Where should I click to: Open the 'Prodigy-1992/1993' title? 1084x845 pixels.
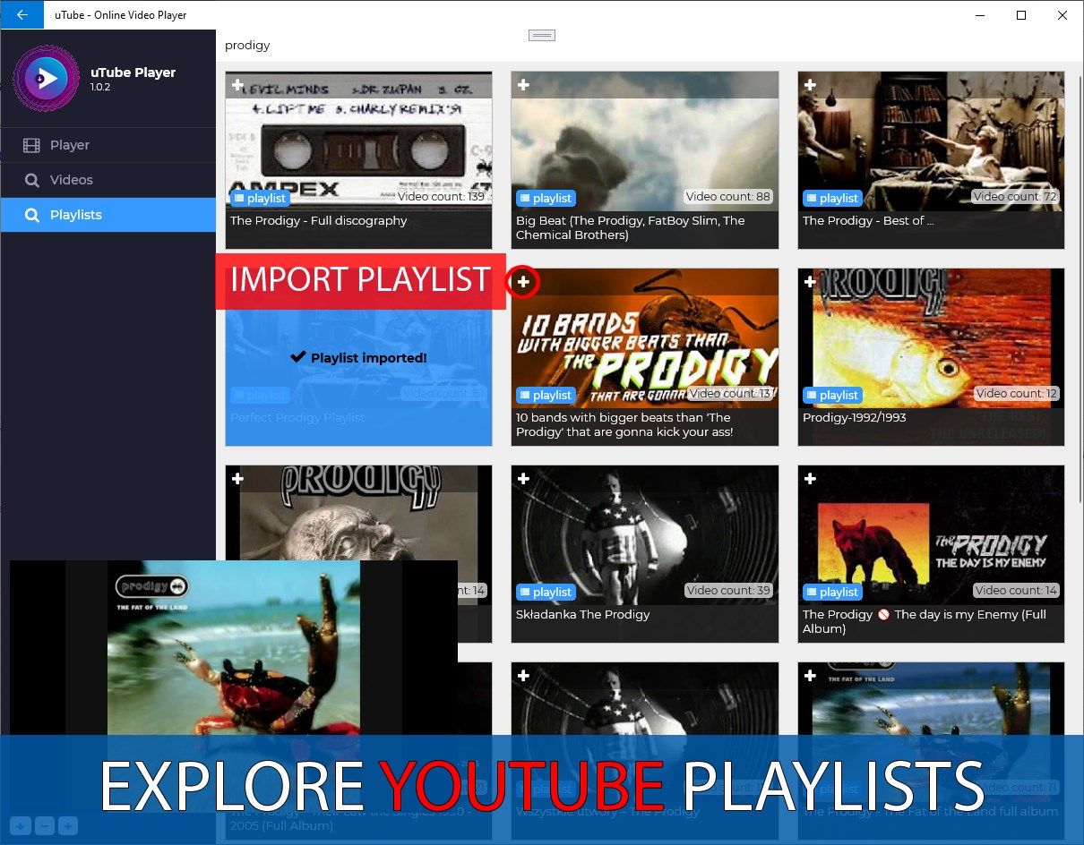855,417
